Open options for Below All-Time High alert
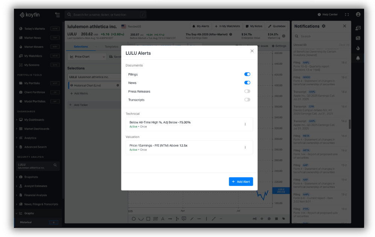Image resolution: width=375 pixels, height=237 pixels. click(245, 124)
